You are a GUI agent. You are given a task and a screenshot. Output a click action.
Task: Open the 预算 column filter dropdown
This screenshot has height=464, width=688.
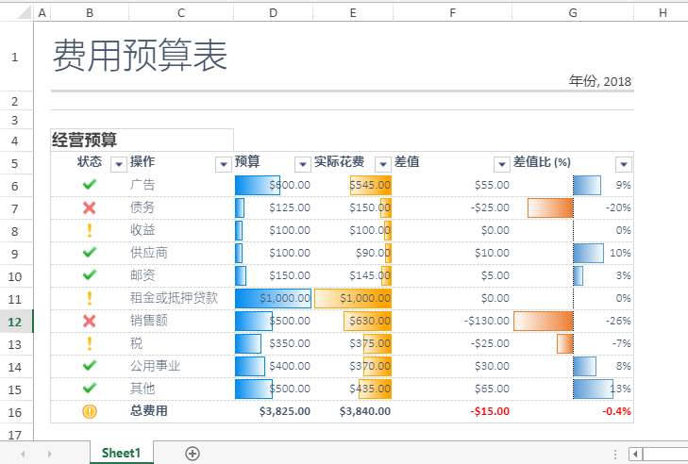[302, 164]
